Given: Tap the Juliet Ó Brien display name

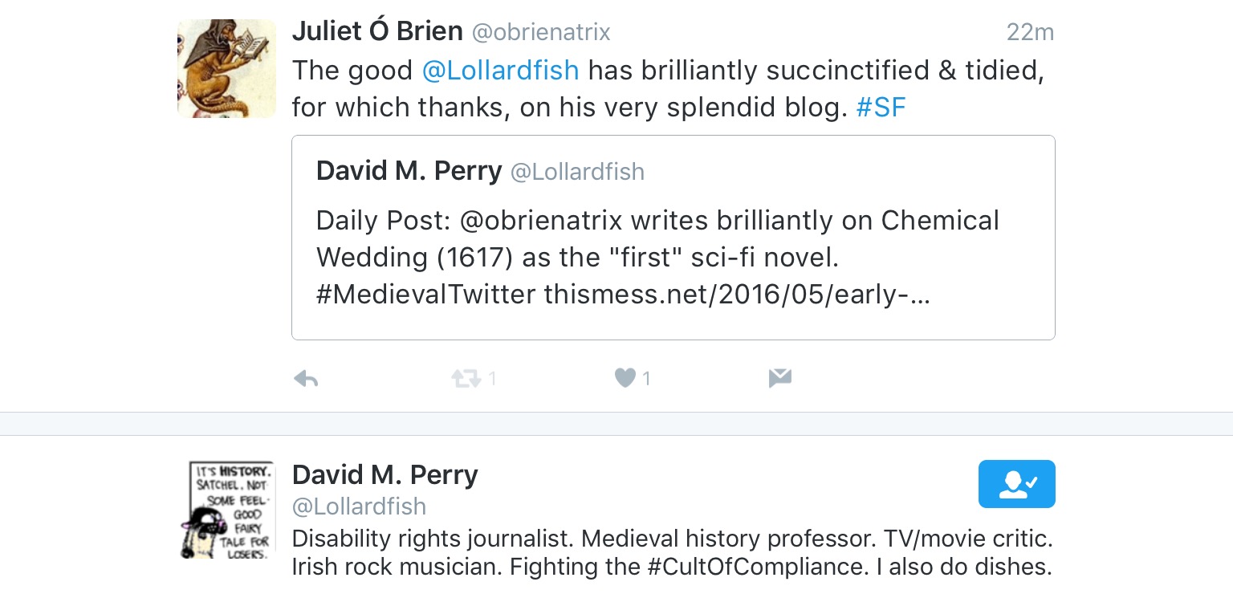Looking at the screenshot, I should click(x=377, y=31).
